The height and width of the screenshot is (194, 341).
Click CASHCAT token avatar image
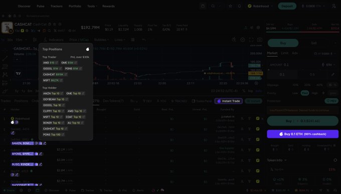coord(7,27)
